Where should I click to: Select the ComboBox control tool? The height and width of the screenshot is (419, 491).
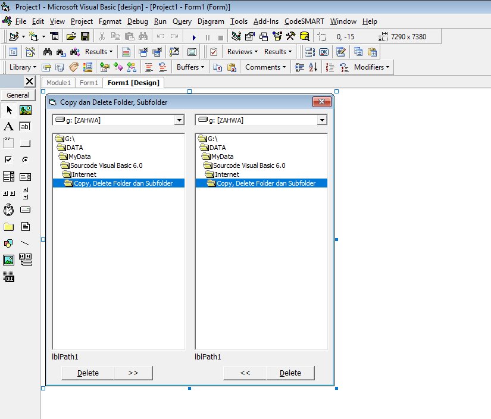tap(9, 177)
